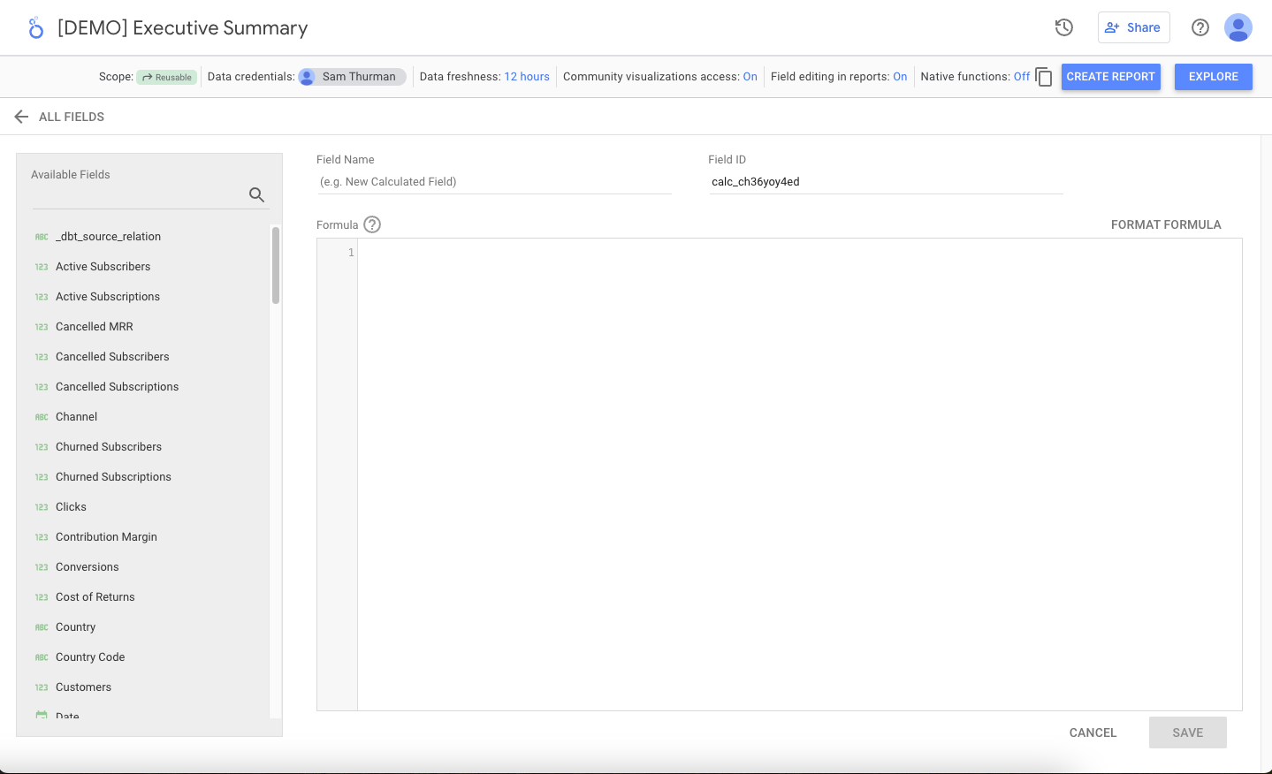
Task: Focus the Field Name input
Action: point(494,182)
